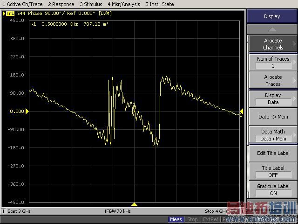Viewport: 298px width, 224px height.
Task: Click left reference level triangle marker
Action: [x=27, y=111]
